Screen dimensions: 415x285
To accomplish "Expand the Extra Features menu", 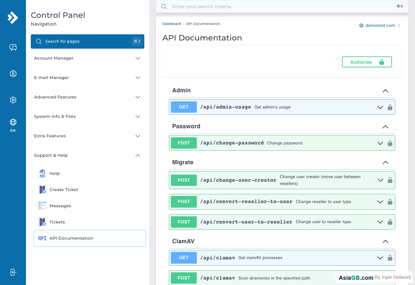I will 88,136.
